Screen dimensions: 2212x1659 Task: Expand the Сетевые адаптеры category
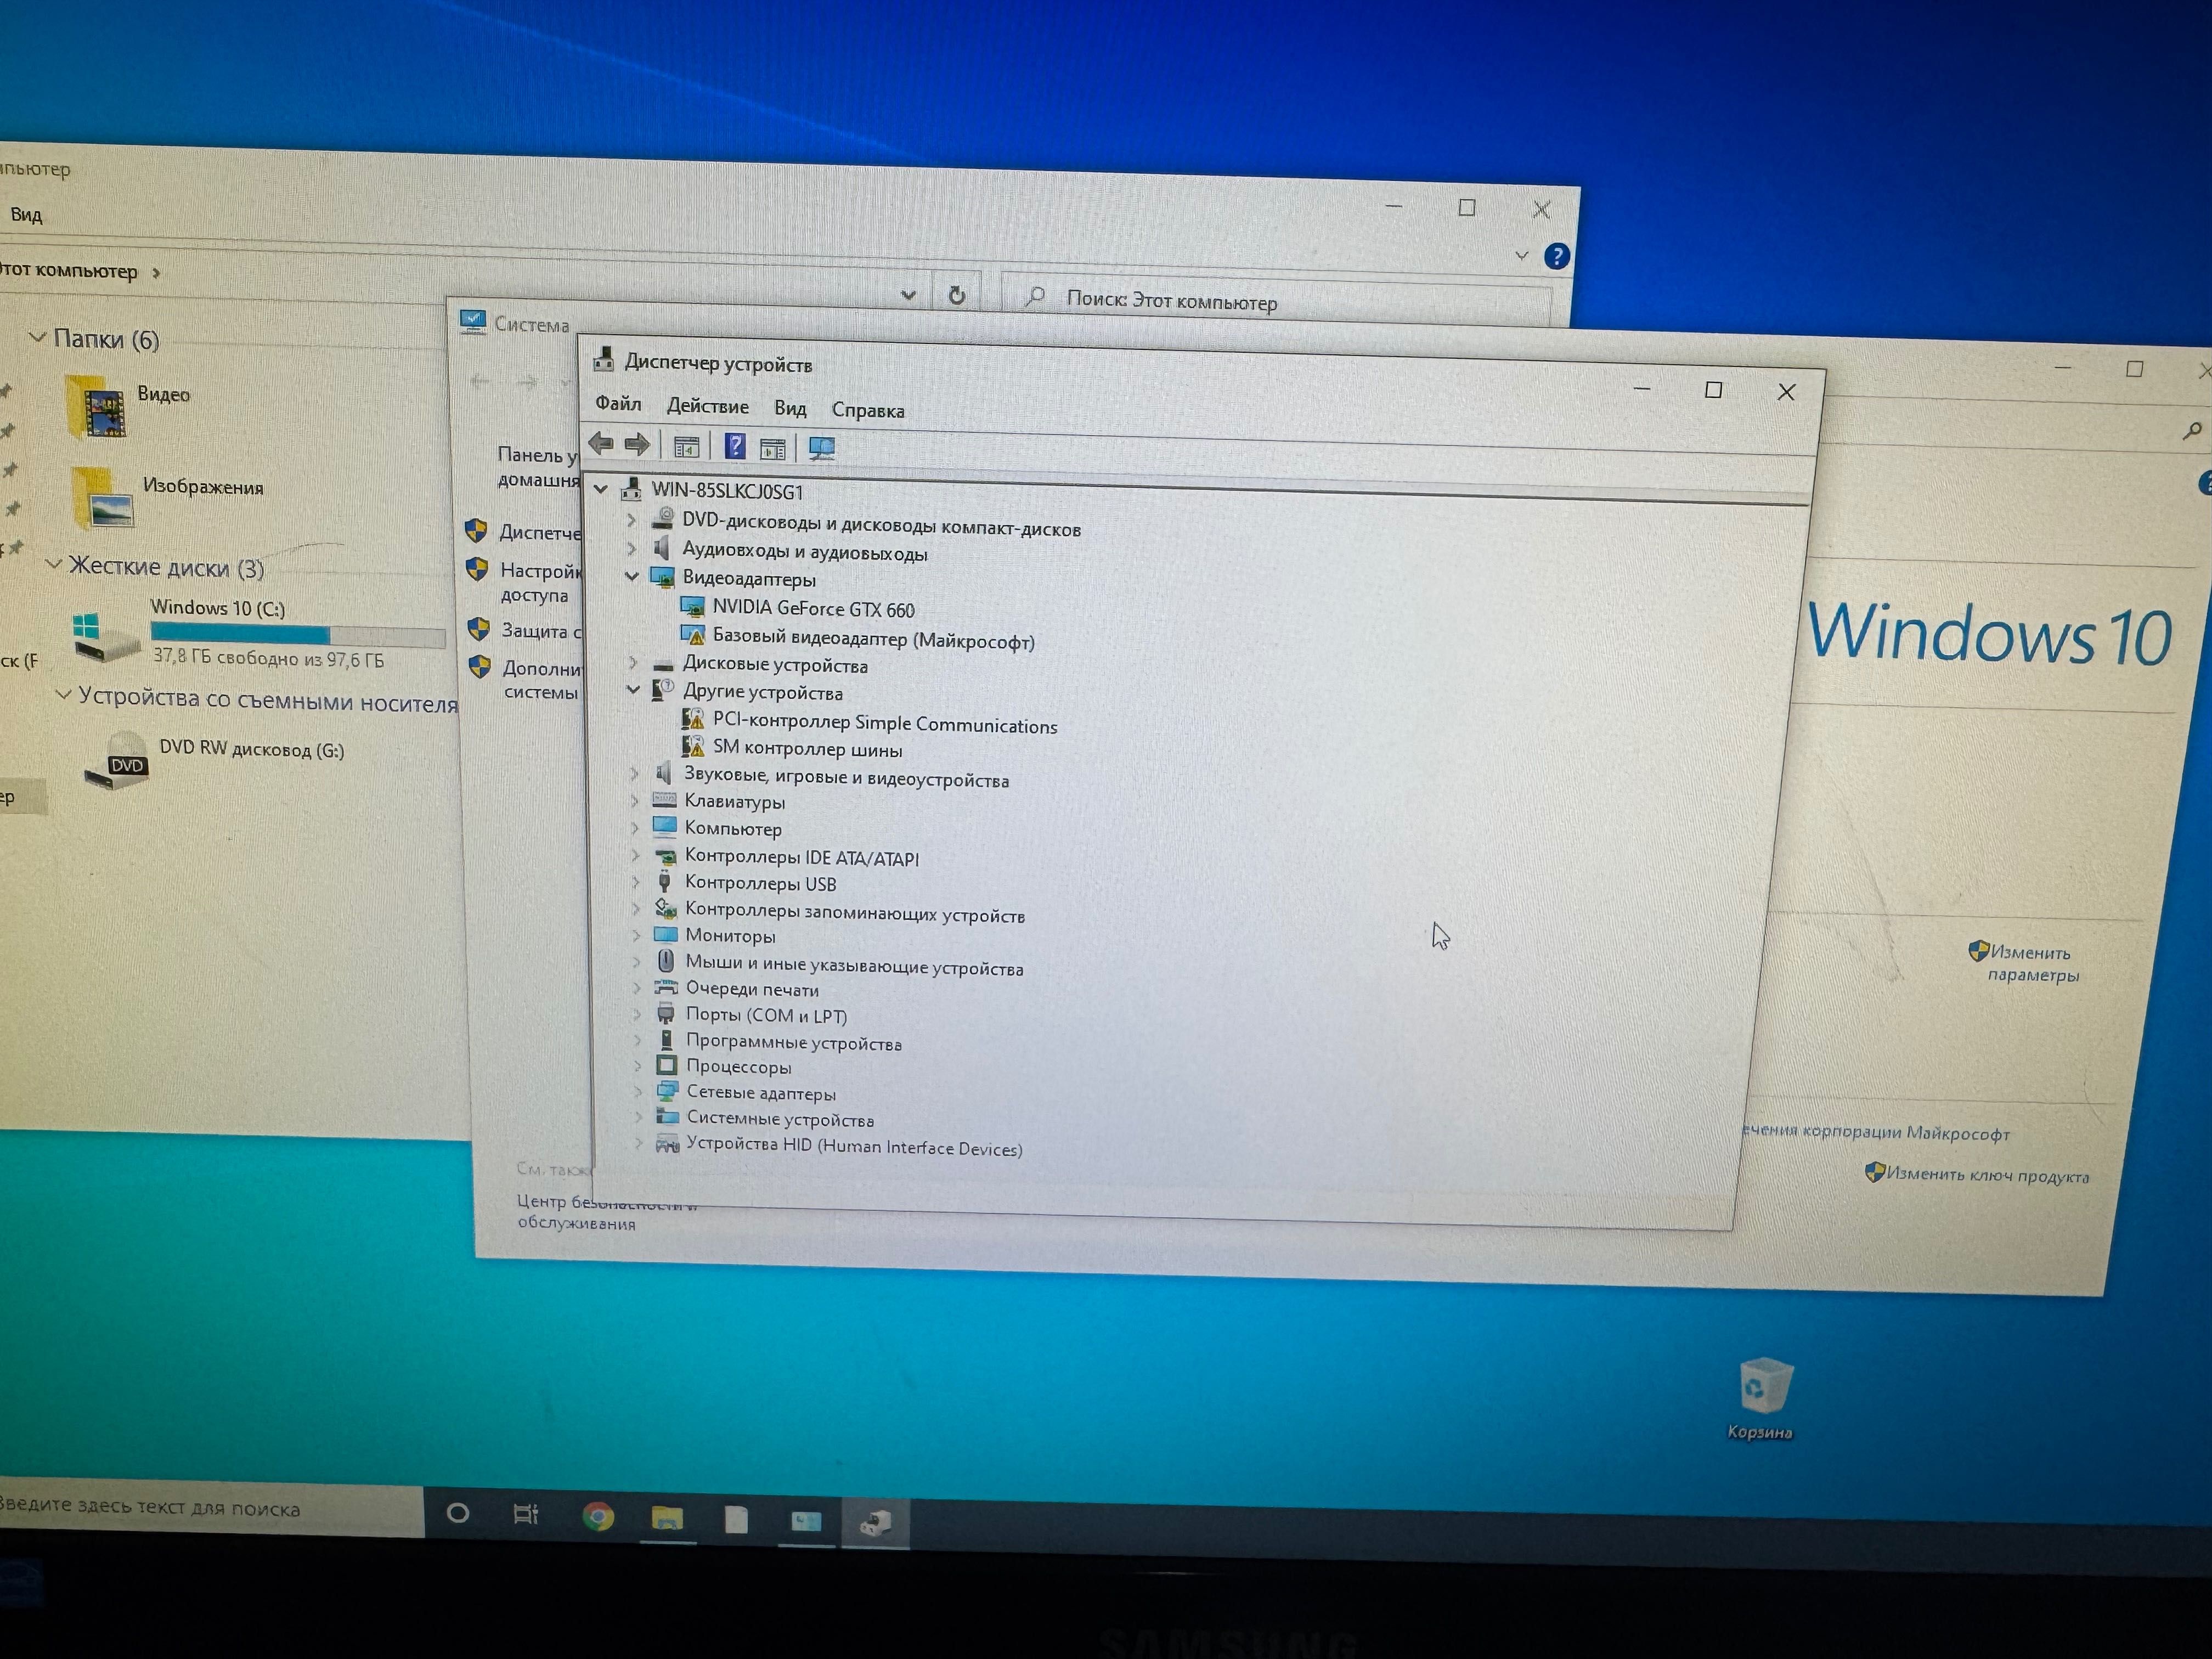click(x=638, y=1091)
